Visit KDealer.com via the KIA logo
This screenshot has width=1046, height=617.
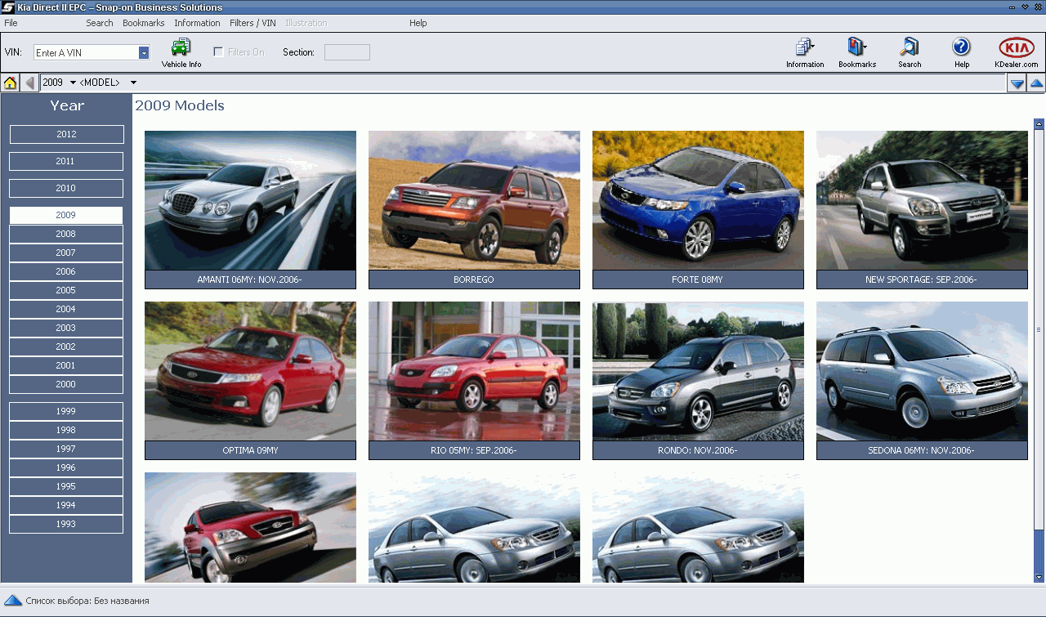1016,52
